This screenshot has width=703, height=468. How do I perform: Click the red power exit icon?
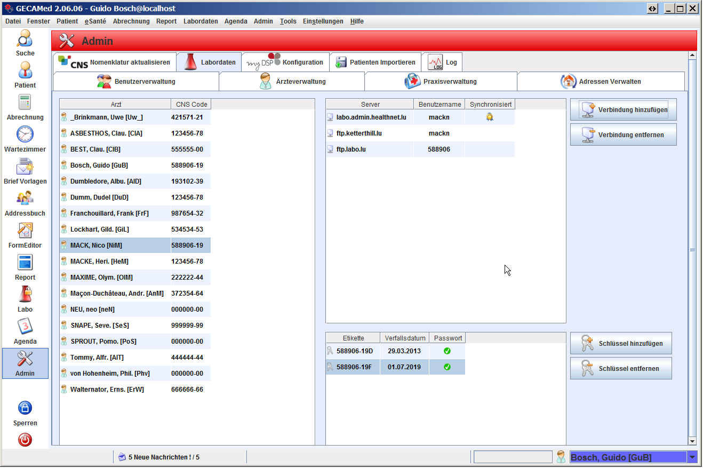click(x=25, y=440)
